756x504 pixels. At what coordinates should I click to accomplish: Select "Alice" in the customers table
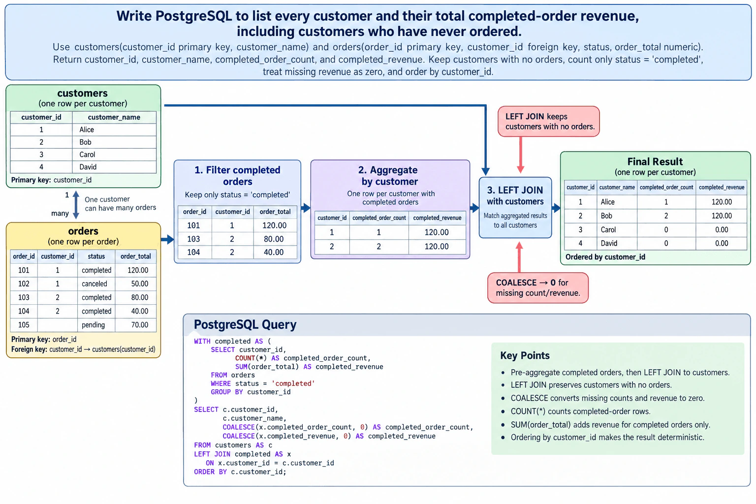pos(87,129)
